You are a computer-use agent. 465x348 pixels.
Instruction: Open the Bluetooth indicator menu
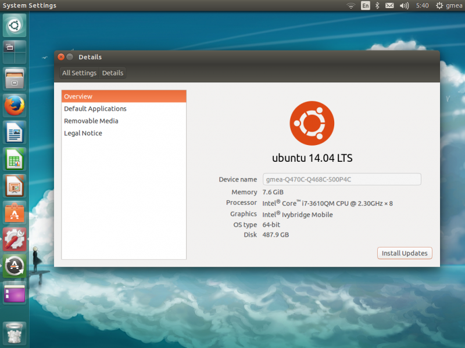[x=377, y=6]
